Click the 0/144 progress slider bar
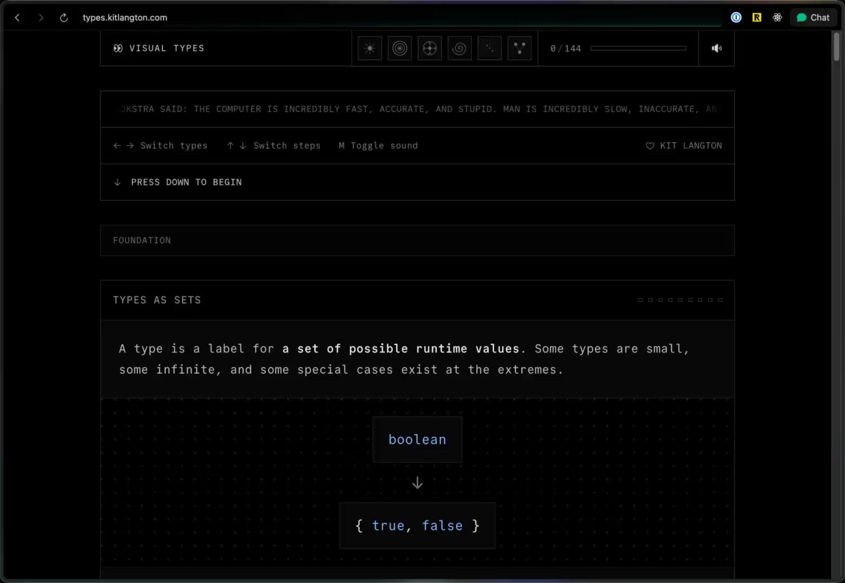The height and width of the screenshot is (583, 845). 638,48
